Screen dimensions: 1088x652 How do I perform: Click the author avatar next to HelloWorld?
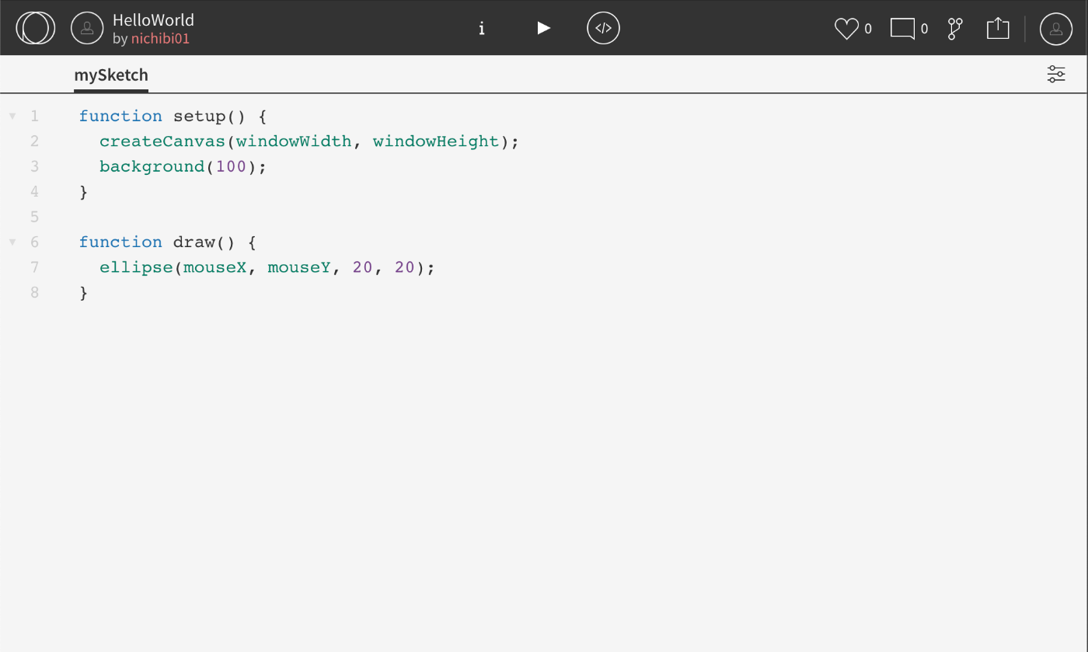(87, 27)
